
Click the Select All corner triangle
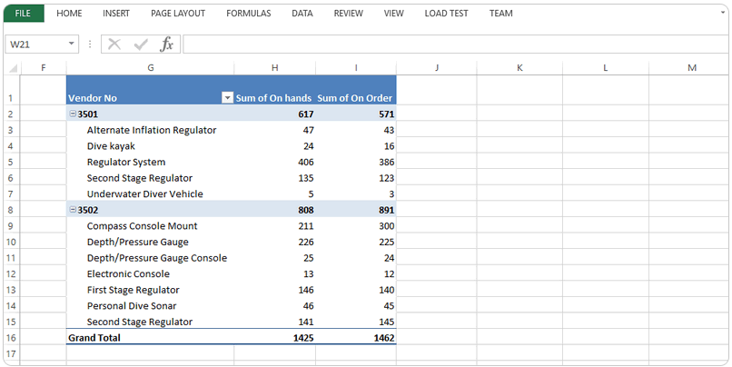coord(12,68)
